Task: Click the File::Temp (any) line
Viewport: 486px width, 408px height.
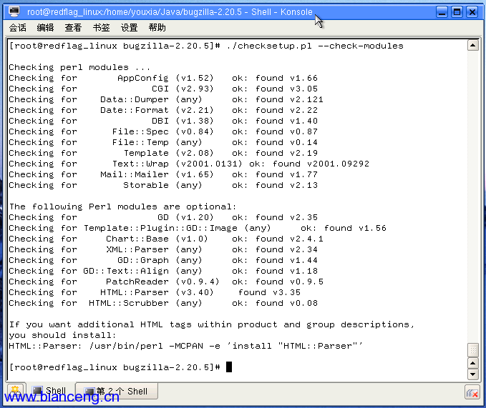Action: coord(163,142)
